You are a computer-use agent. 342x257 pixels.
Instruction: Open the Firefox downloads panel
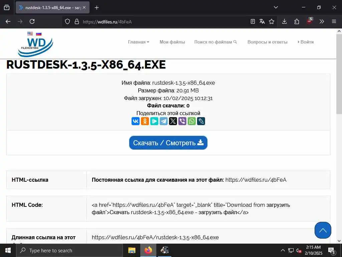pyautogui.click(x=284, y=21)
